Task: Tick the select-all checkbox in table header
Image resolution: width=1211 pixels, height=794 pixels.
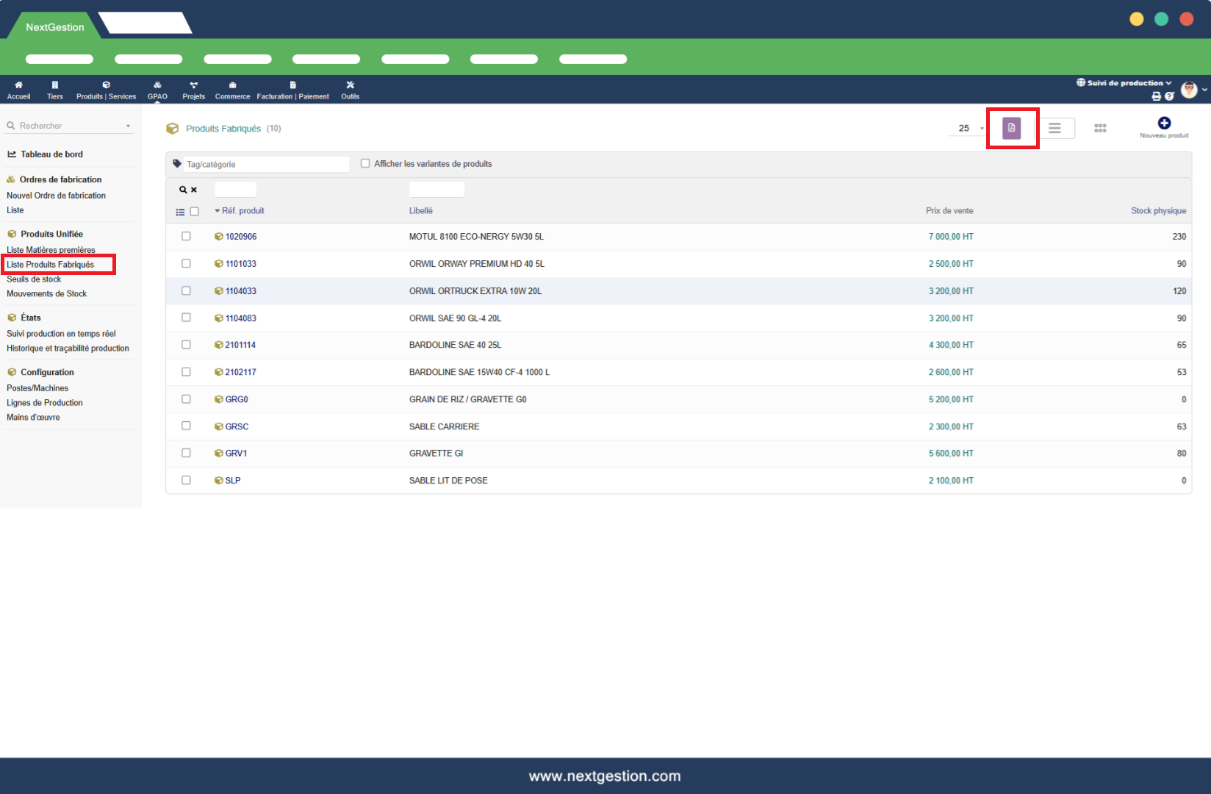Action: [x=195, y=212]
